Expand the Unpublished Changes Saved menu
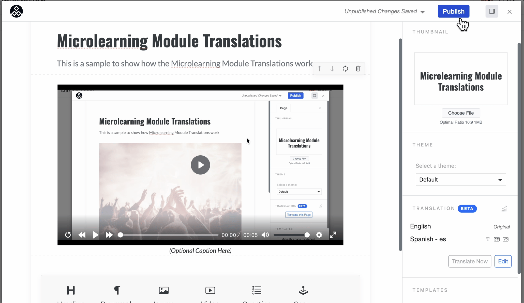Viewport: 524px width, 303px height. point(423,11)
